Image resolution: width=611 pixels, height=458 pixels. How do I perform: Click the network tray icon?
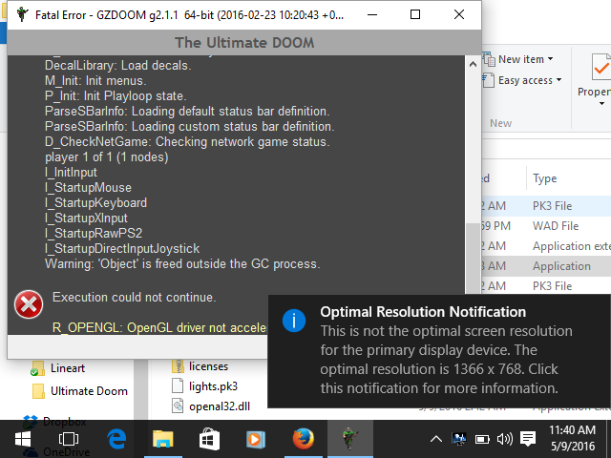click(459, 439)
